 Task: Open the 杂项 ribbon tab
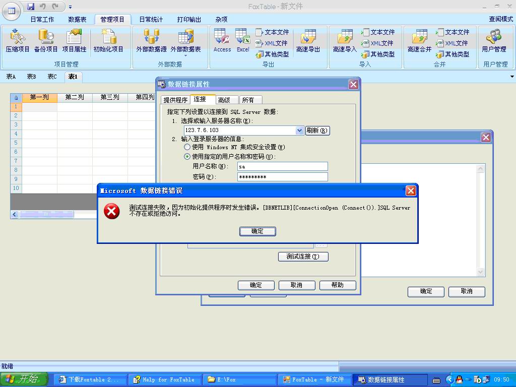click(x=221, y=20)
